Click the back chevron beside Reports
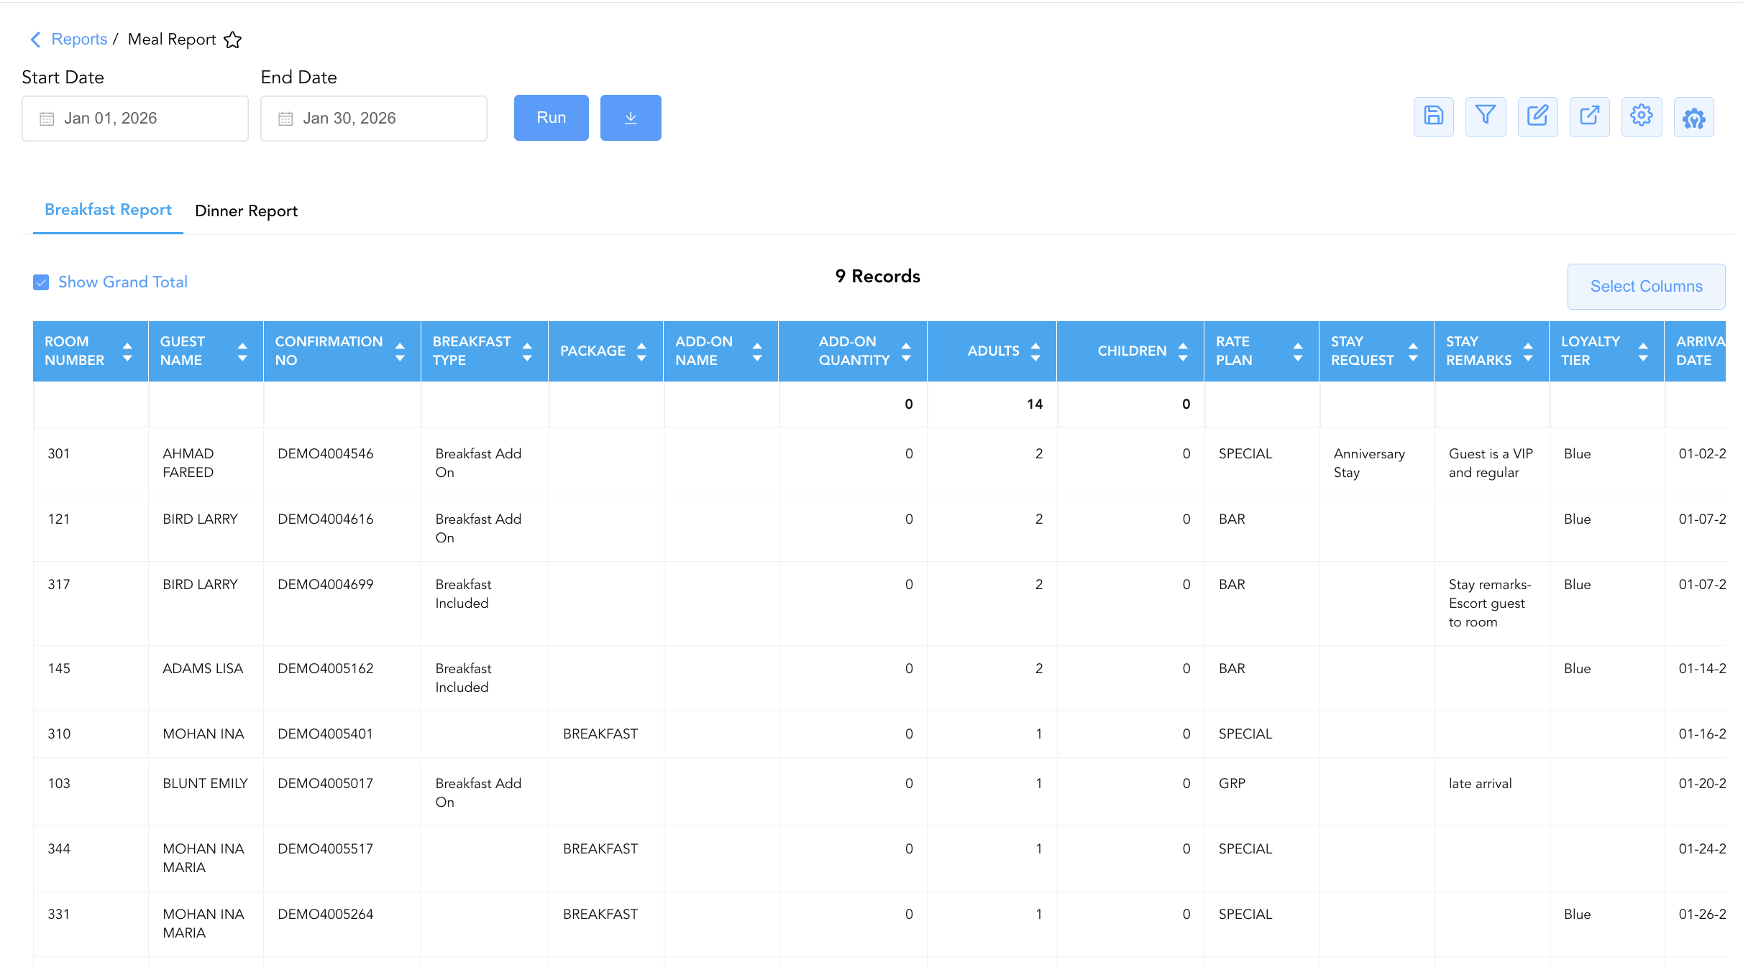The image size is (1743, 967). [35, 40]
